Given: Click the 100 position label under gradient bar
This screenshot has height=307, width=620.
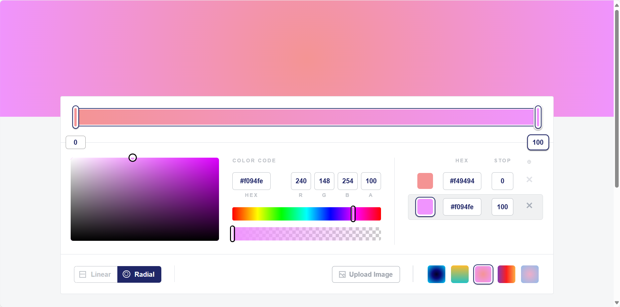Looking at the screenshot, I should click(x=538, y=142).
